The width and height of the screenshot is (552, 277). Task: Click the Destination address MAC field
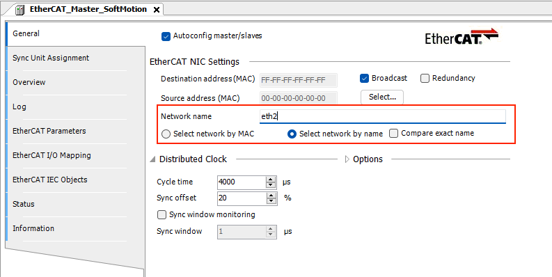click(x=299, y=81)
